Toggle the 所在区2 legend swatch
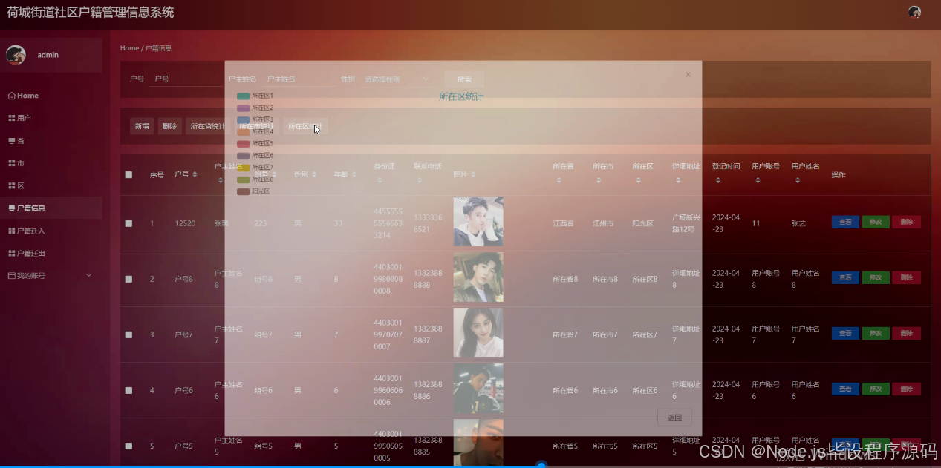The height and width of the screenshot is (468, 941). [243, 108]
